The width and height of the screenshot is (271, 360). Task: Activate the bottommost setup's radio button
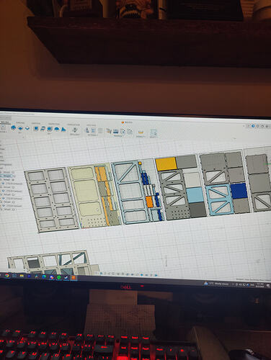click(x=14, y=210)
